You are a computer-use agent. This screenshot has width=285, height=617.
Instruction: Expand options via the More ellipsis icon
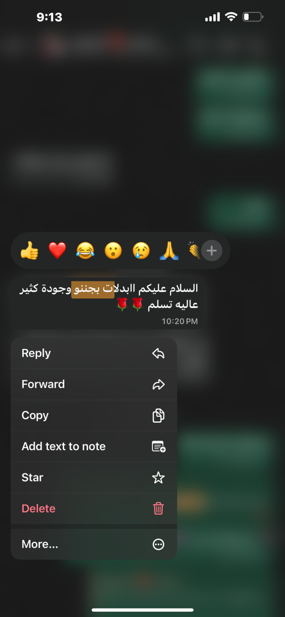(x=158, y=544)
